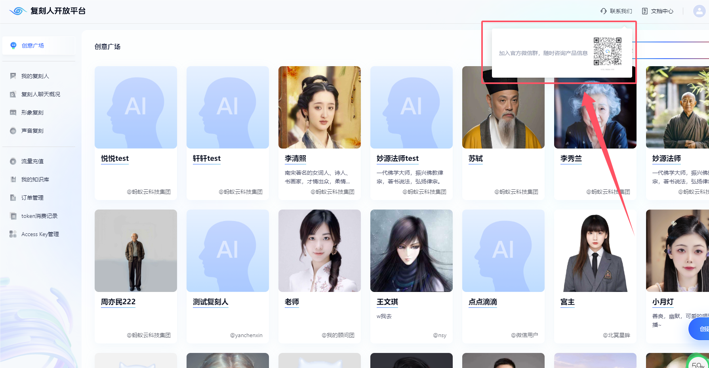The height and width of the screenshot is (368, 709).
Task: Click the 悦悦test card title
Action: coord(115,158)
